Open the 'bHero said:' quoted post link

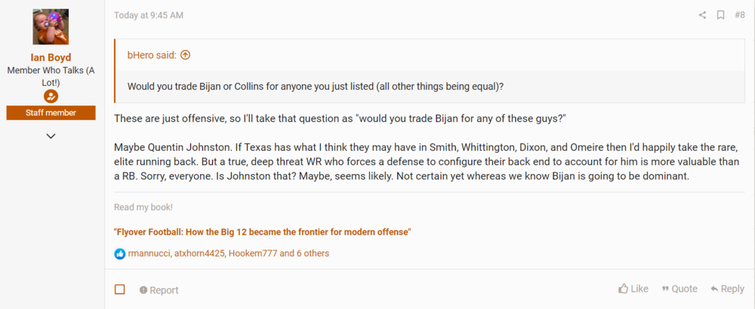152,55
